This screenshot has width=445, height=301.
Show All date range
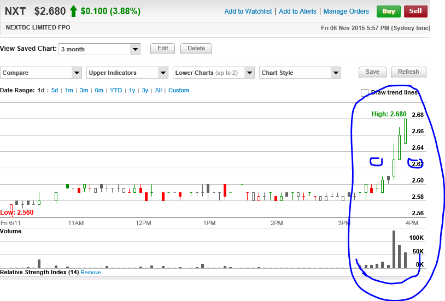coord(159,90)
